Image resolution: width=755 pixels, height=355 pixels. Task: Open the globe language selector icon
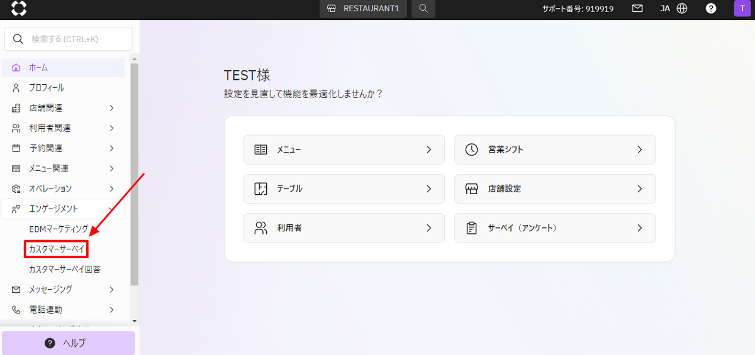pyautogui.click(x=681, y=9)
